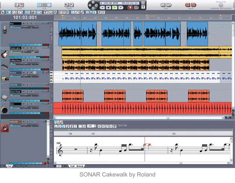Click the 120.00 BPM tempo display

[110, 3]
